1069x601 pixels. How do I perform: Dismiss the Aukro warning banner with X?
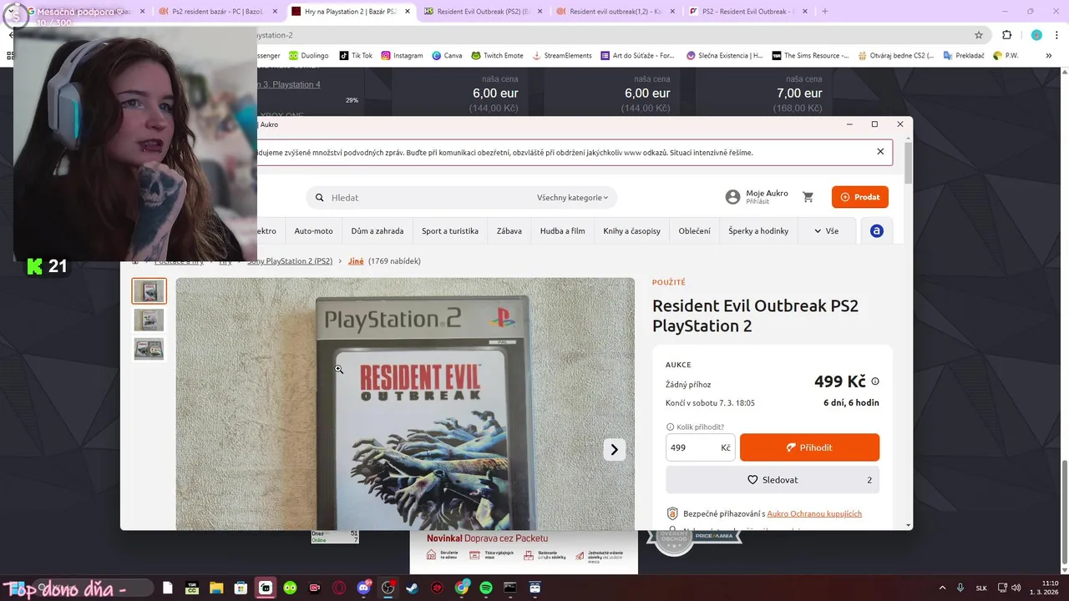tap(880, 152)
